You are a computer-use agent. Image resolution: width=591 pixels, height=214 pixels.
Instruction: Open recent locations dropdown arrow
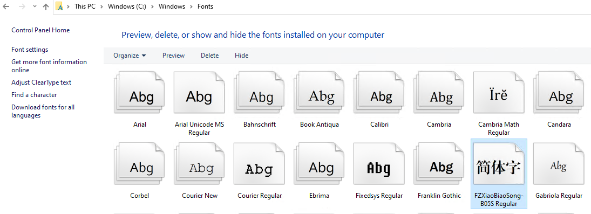point(35,6)
